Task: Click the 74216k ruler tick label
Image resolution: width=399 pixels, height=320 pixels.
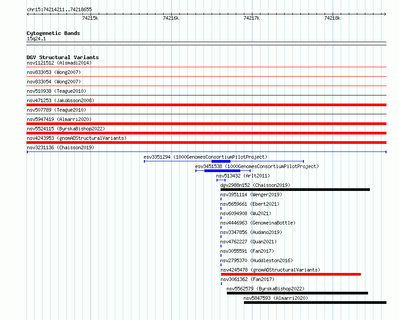Action: (171, 18)
